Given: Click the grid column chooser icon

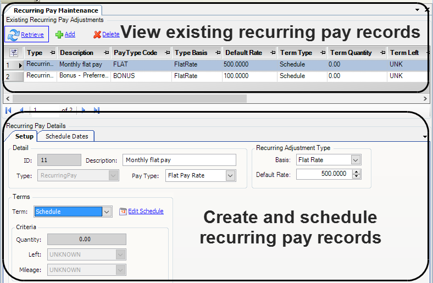Looking at the screenshot, I should [x=14, y=53].
